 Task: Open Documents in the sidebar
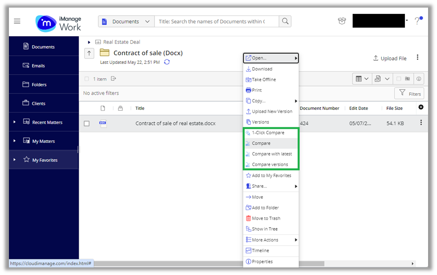pyautogui.click(x=44, y=46)
